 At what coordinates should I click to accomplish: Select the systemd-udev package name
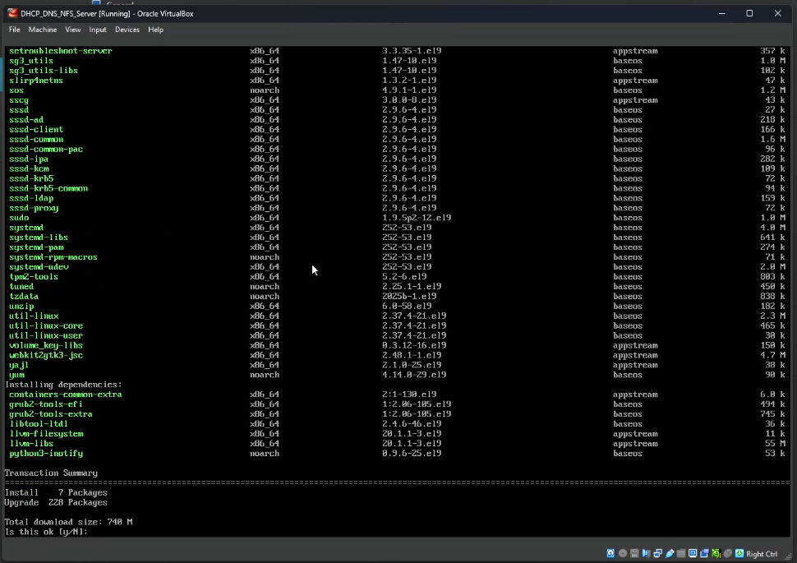(x=39, y=267)
